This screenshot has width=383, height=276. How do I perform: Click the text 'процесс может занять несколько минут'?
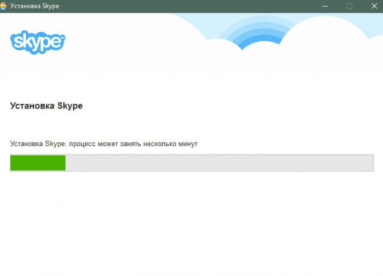(x=133, y=144)
